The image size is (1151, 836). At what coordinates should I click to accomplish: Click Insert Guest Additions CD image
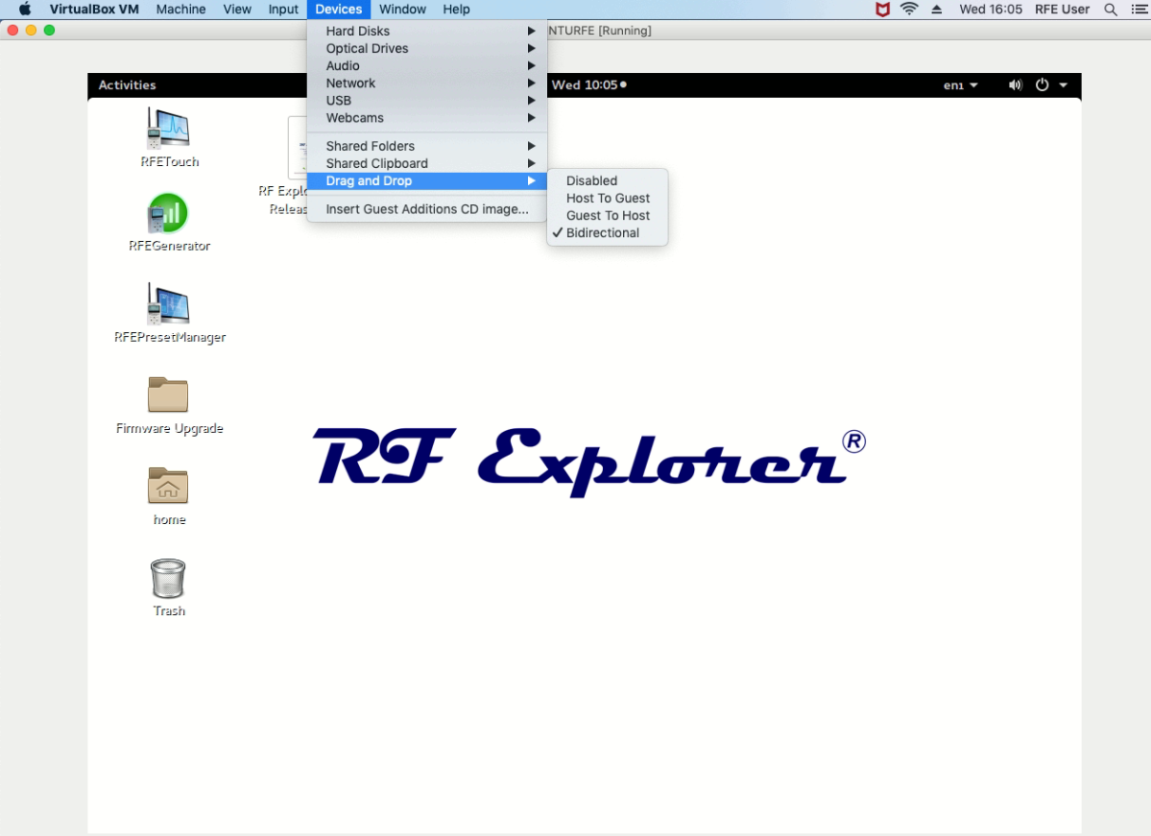(426, 209)
